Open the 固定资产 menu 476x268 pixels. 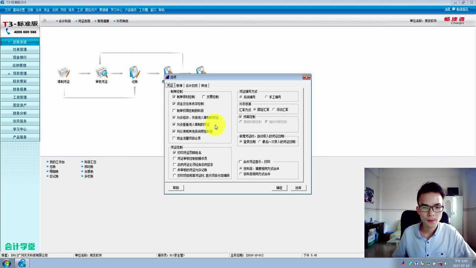tap(91, 10)
